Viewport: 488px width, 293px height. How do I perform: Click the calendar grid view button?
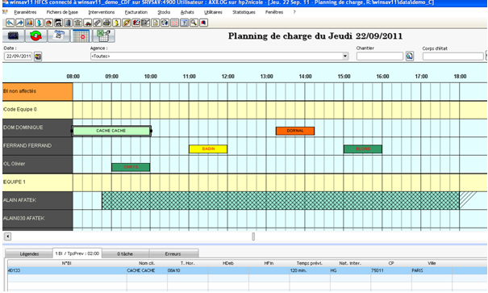click(x=81, y=36)
